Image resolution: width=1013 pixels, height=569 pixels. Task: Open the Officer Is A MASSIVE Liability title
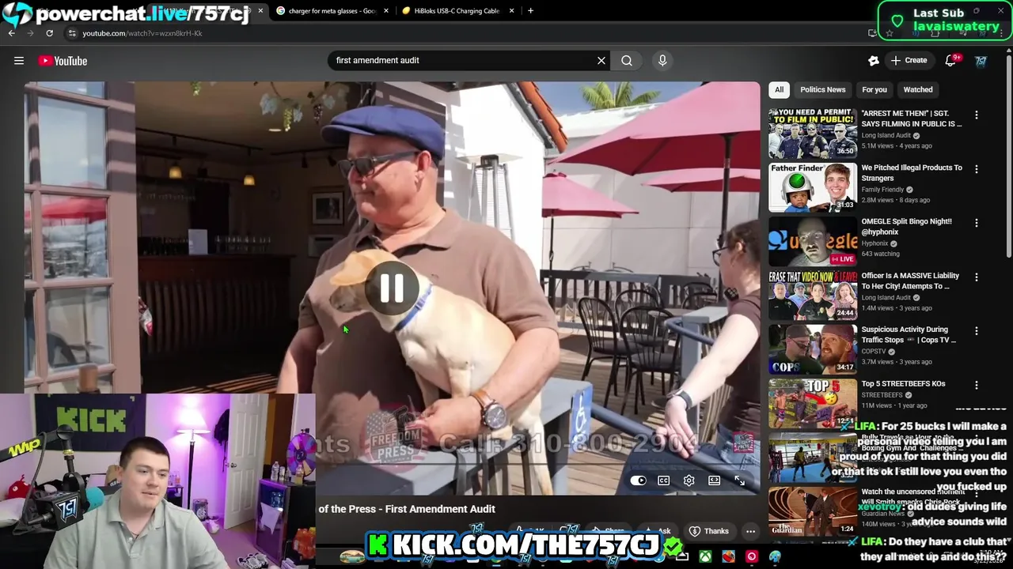910,281
